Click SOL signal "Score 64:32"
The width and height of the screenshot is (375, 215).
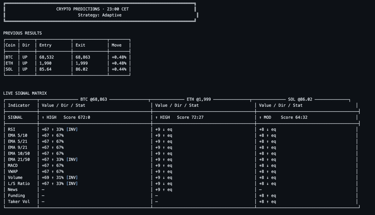click(294, 117)
